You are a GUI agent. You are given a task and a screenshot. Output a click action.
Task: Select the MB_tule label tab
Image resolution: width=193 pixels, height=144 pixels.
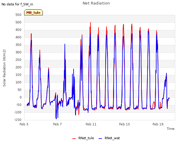[33, 13]
